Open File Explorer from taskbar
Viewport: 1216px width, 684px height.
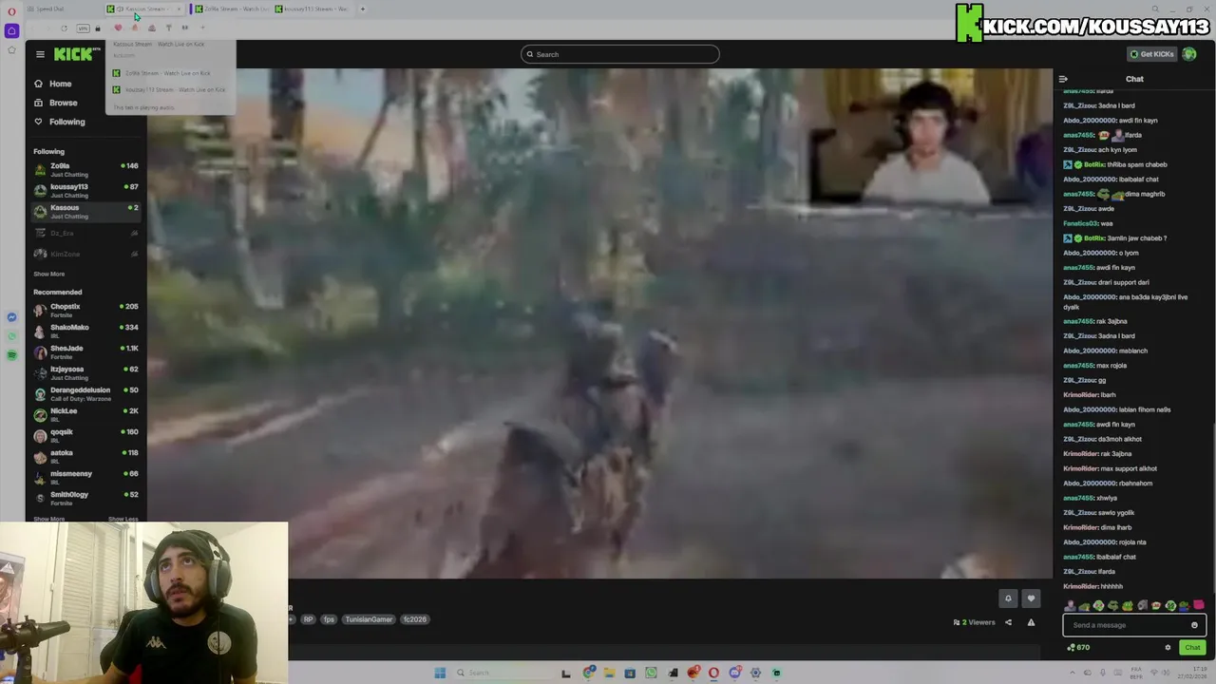(x=609, y=673)
